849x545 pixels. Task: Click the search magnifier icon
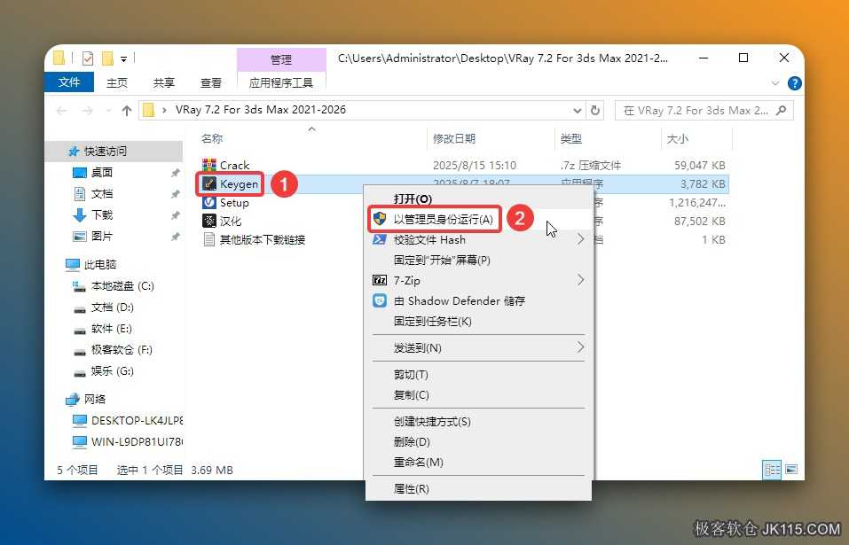pyautogui.click(x=781, y=110)
